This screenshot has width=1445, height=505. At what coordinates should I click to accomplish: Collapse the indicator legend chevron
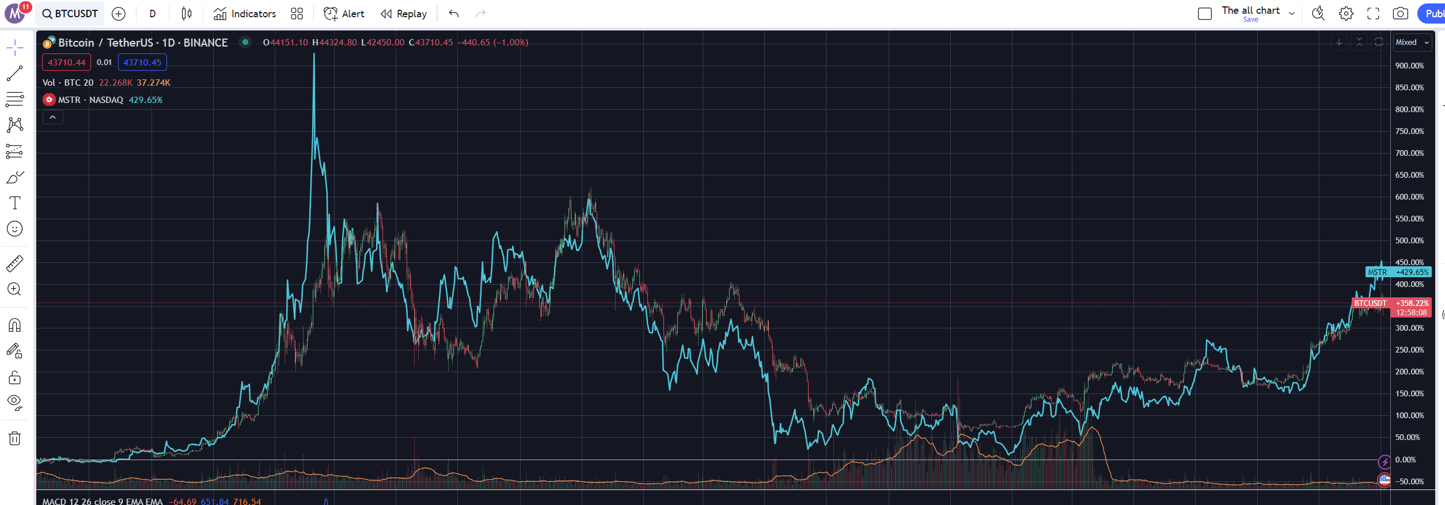[x=52, y=117]
